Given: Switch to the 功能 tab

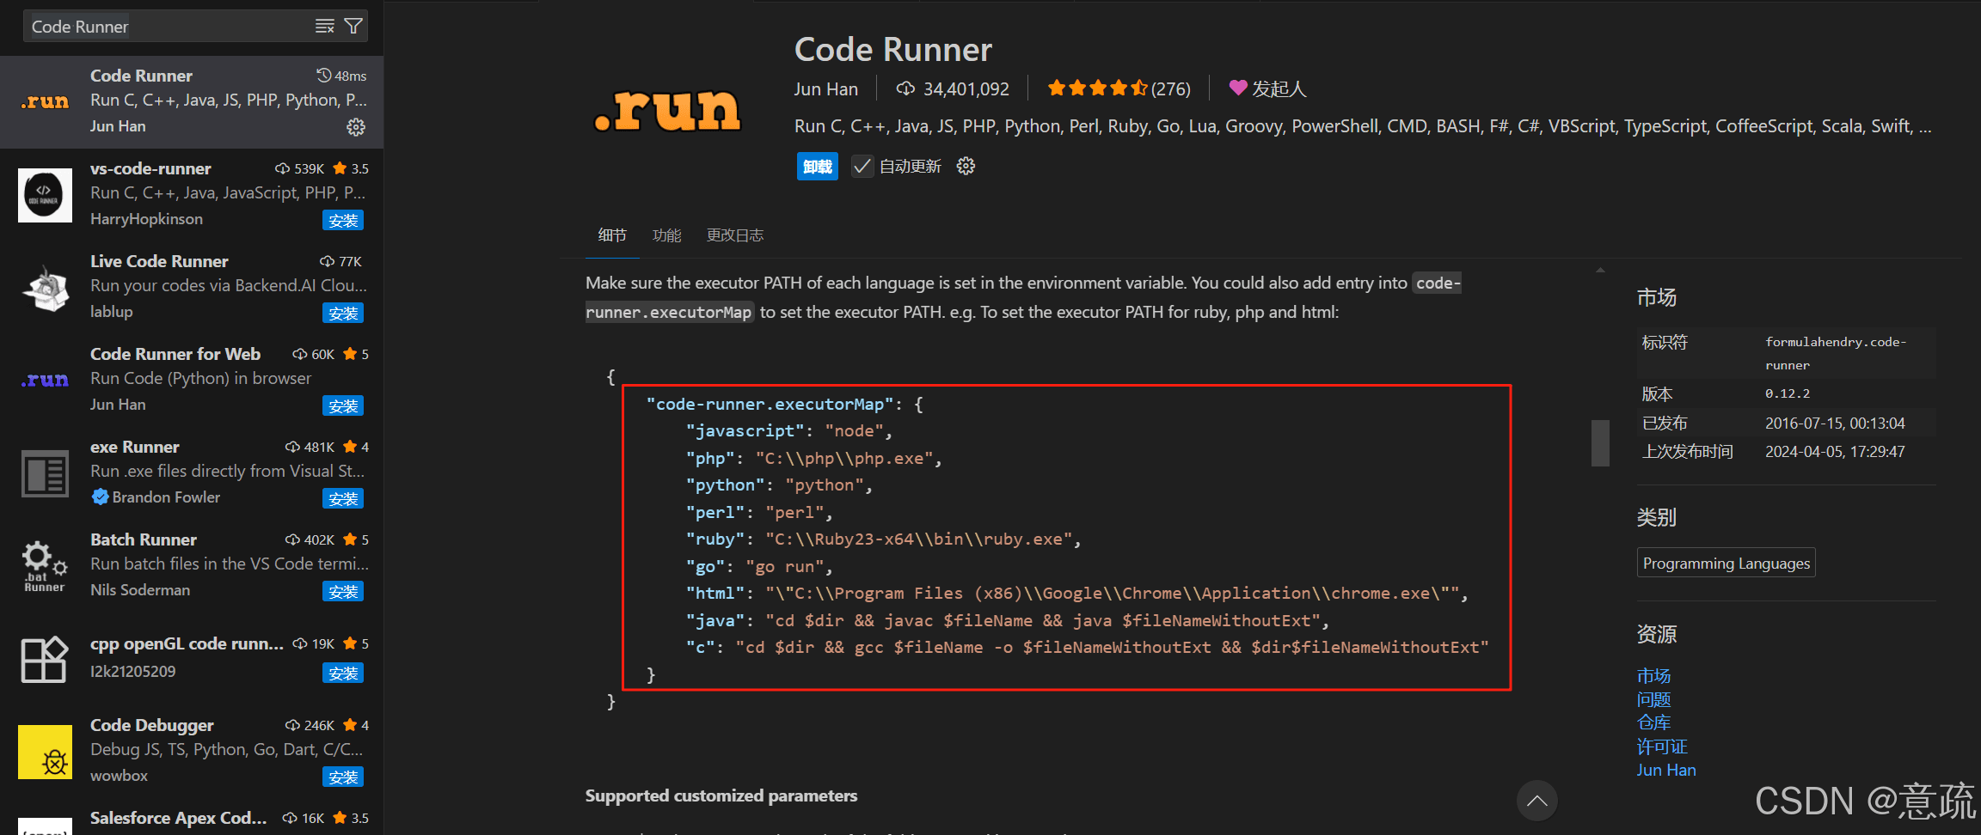Looking at the screenshot, I should pos(666,235).
